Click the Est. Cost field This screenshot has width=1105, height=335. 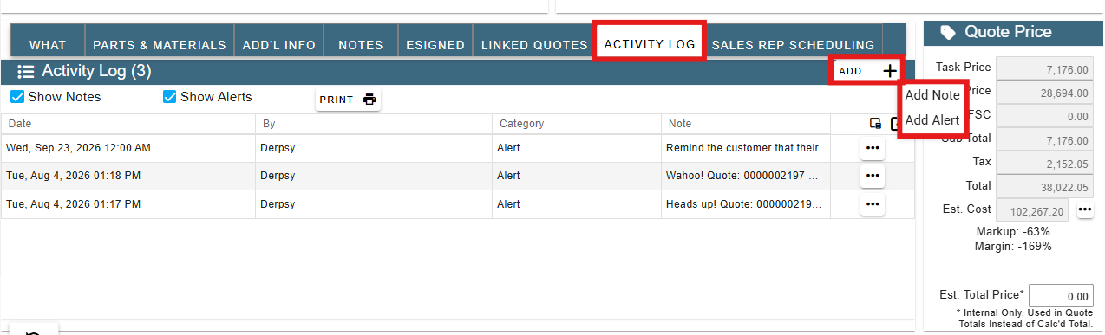[1032, 209]
